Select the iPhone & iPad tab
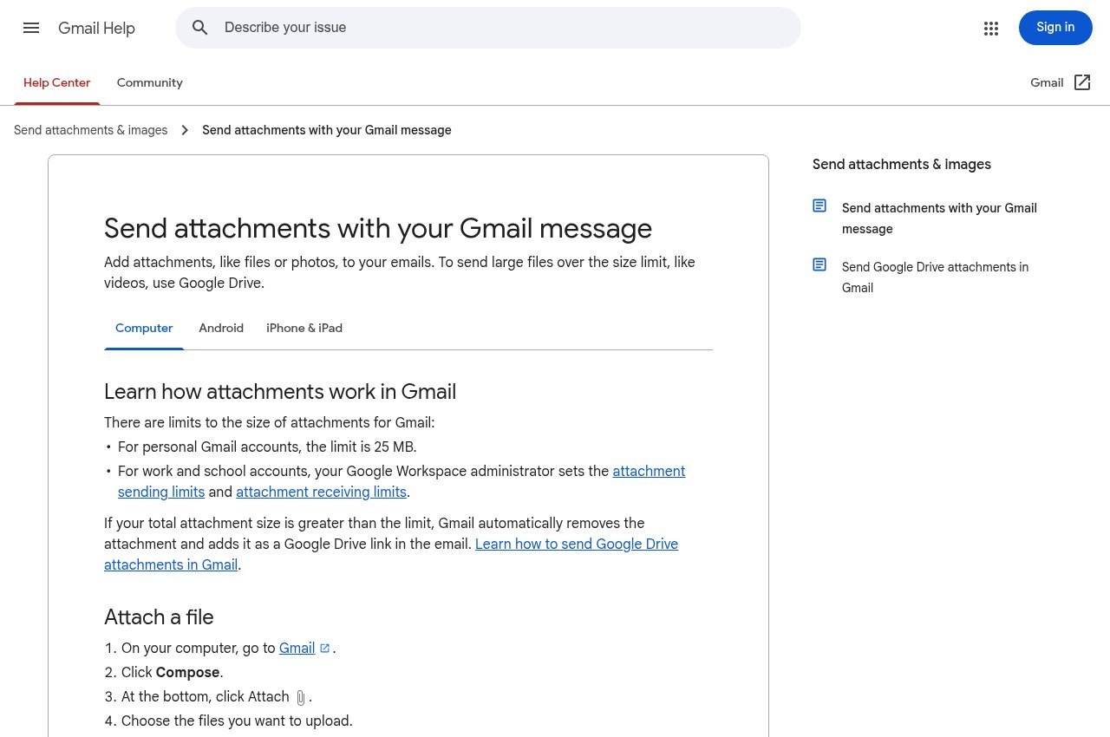The height and width of the screenshot is (737, 1110). 304,329
